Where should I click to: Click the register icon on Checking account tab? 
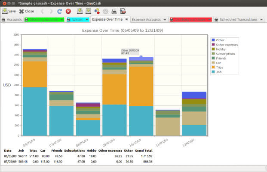point(26,20)
